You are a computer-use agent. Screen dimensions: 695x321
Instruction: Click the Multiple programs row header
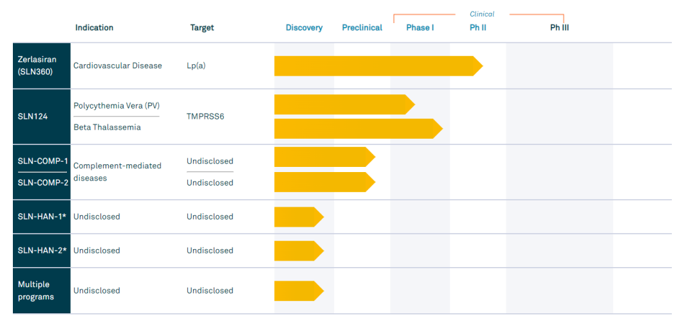click(x=36, y=290)
